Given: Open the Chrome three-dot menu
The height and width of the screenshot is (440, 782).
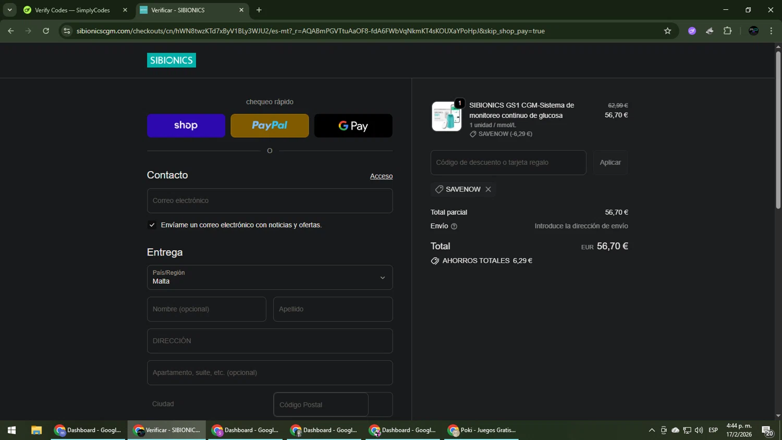Looking at the screenshot, I should 771,31.
